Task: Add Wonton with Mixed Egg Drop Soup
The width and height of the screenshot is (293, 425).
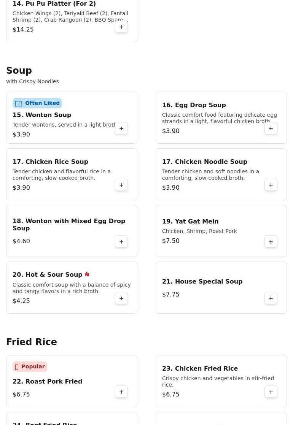Action: tap(121, 242)
